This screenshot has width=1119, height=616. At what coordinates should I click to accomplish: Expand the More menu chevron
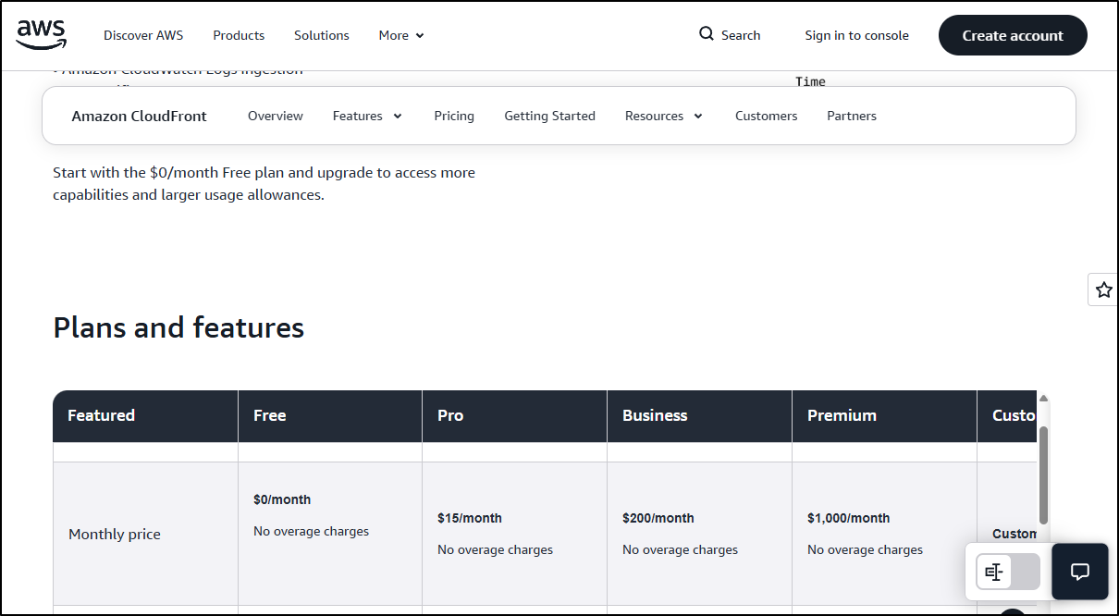[420, 36]
